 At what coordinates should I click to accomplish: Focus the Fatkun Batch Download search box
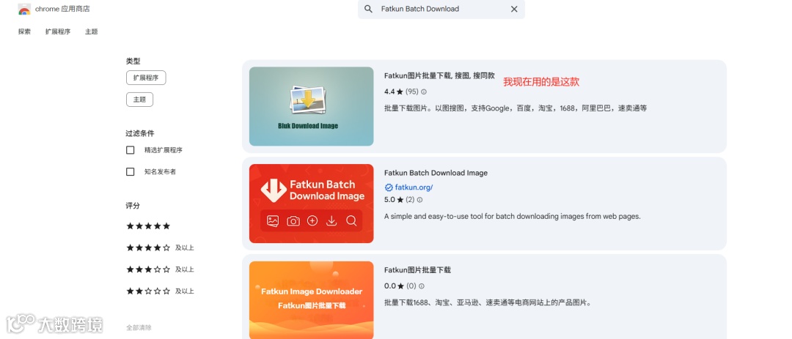click(441, 9)
